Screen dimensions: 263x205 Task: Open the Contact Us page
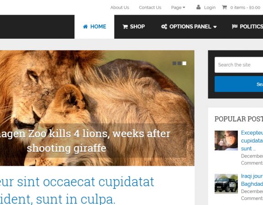coord(150,8)
